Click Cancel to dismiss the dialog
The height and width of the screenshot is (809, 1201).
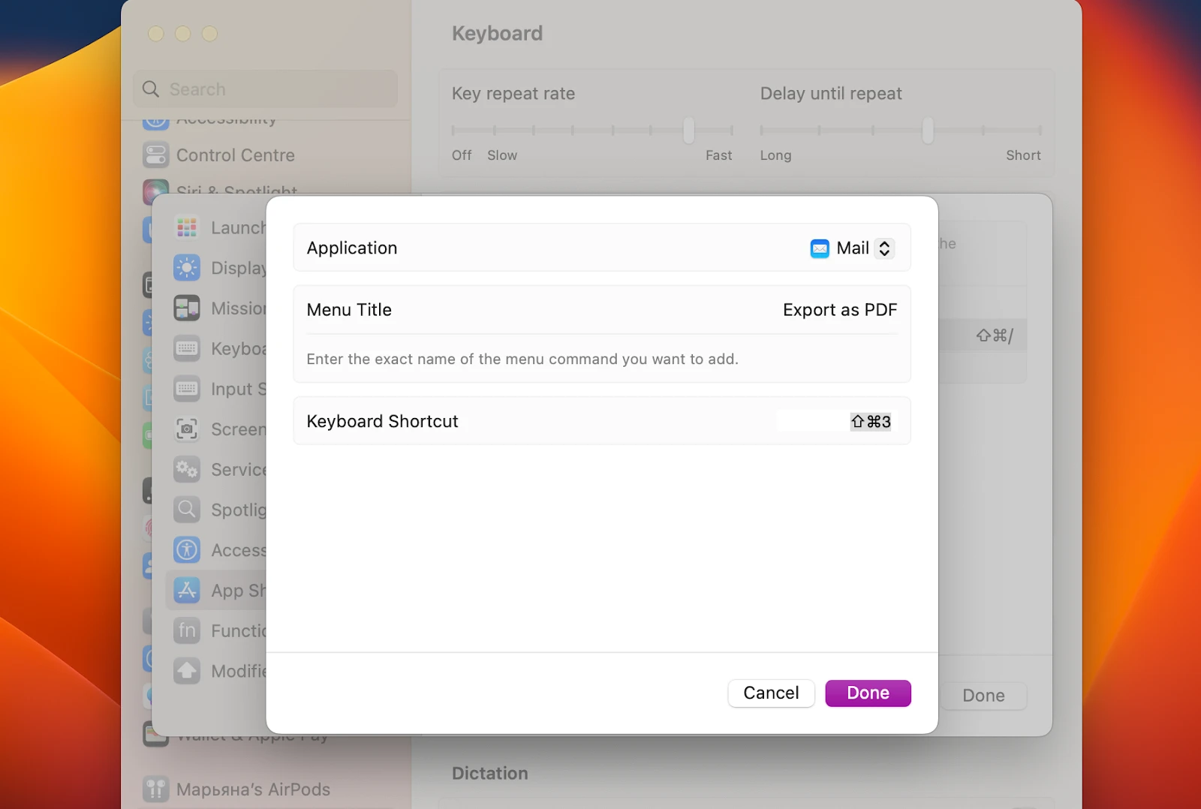coord(771,693)
